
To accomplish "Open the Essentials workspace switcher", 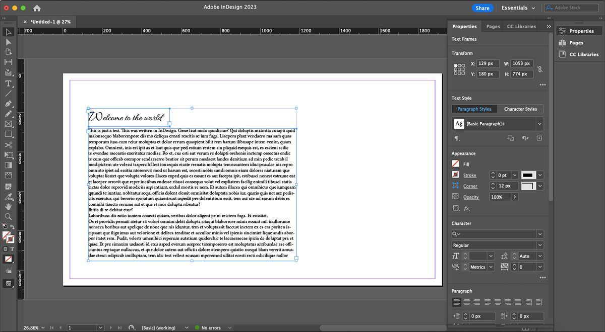I will coord(518,8).
